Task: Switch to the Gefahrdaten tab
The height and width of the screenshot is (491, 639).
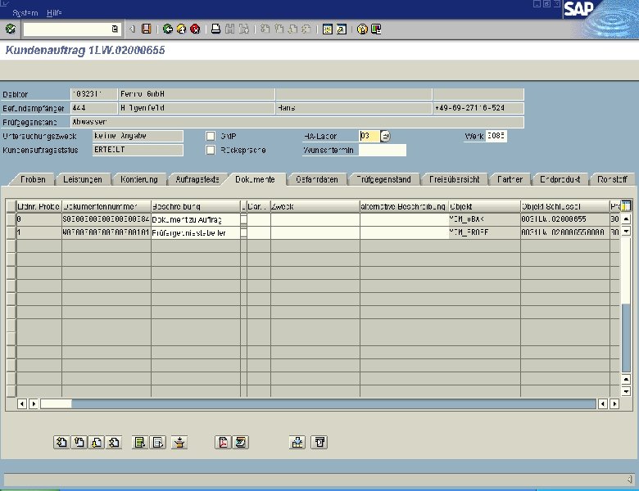Action: click(317, 179)
